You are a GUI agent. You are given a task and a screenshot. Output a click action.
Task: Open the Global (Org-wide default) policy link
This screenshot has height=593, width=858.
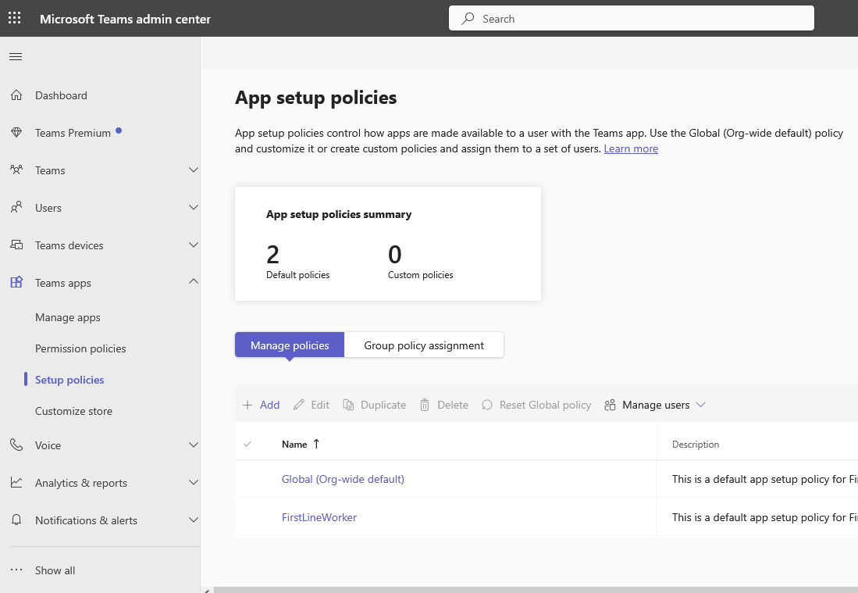[x=343, y=479]
